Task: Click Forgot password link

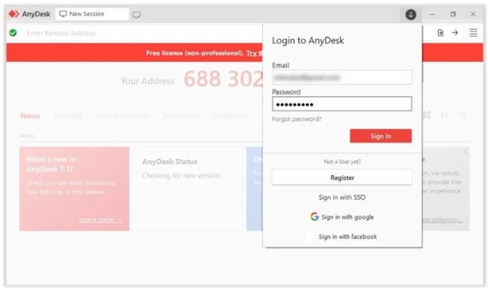Action: (x=296, y=119)
